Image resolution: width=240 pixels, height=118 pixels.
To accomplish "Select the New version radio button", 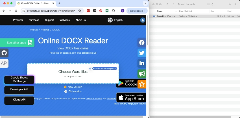I will tap(65, 87).
